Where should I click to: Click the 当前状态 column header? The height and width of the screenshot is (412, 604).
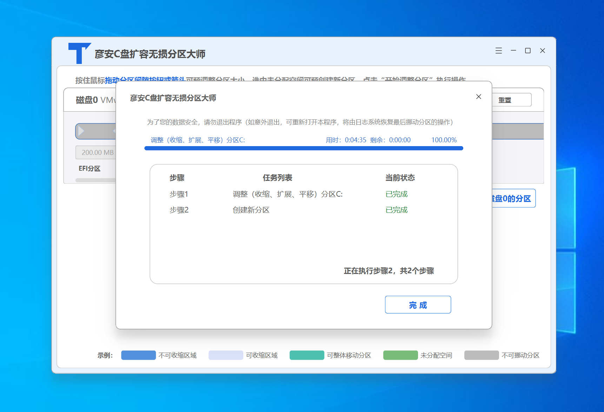pos(400,178)
